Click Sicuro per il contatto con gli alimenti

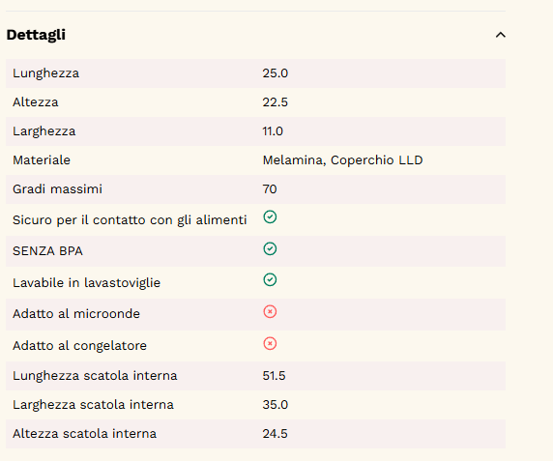130,220
